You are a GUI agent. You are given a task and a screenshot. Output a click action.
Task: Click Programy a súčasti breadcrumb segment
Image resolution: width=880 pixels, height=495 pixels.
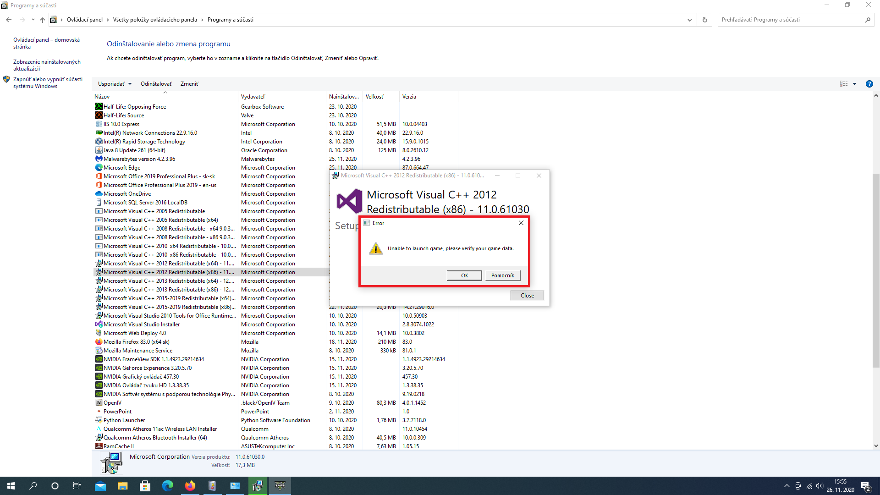tap(231, 20)
